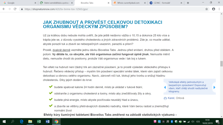Viewport: 223px width, 125px height.
Task: Close the Whois curentlydeal.com tab
Action: tap(145, 3)
